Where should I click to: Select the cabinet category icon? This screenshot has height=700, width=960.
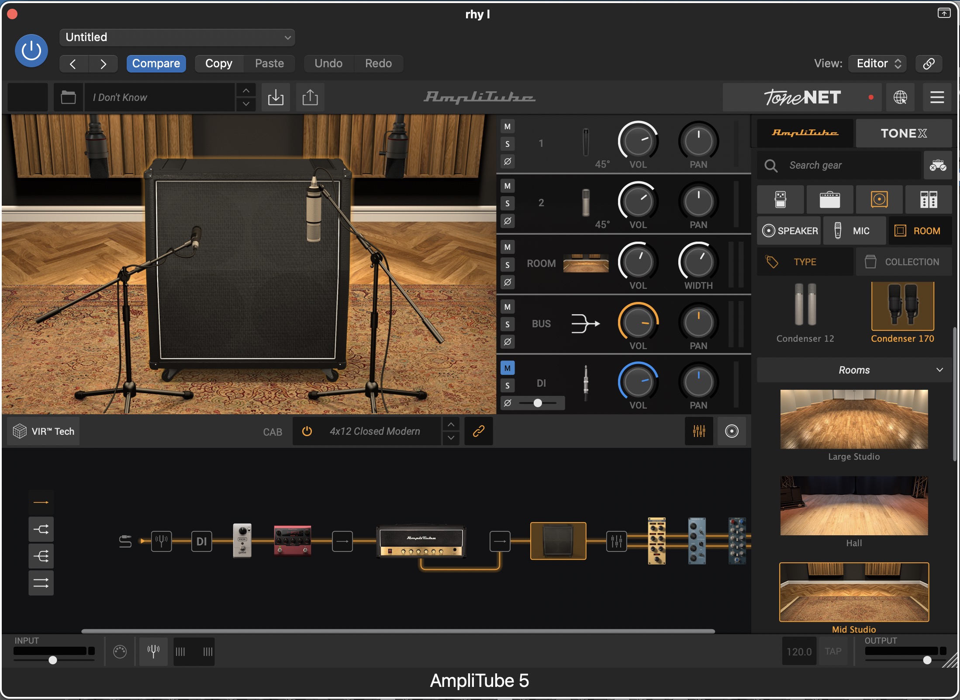coord(879,199)
